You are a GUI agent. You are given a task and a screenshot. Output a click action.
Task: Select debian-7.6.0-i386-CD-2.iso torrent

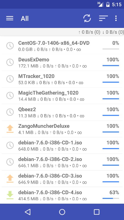pos(62,162)
